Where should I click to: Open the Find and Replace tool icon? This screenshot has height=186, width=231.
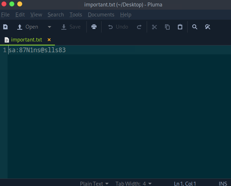click(x=207, y=27)
